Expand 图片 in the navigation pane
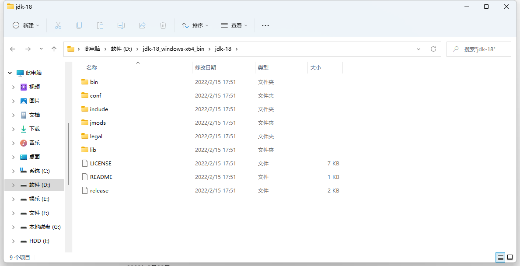520x266 pixels. 13,101
